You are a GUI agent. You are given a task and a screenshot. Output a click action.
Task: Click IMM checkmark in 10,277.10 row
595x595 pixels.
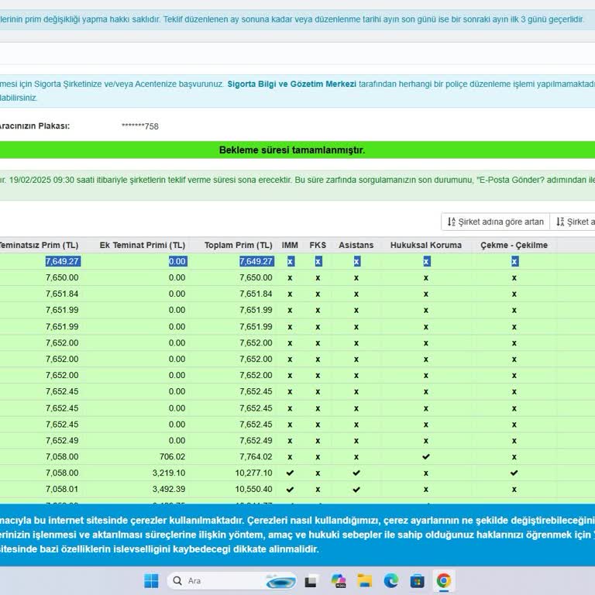point(290,473)
